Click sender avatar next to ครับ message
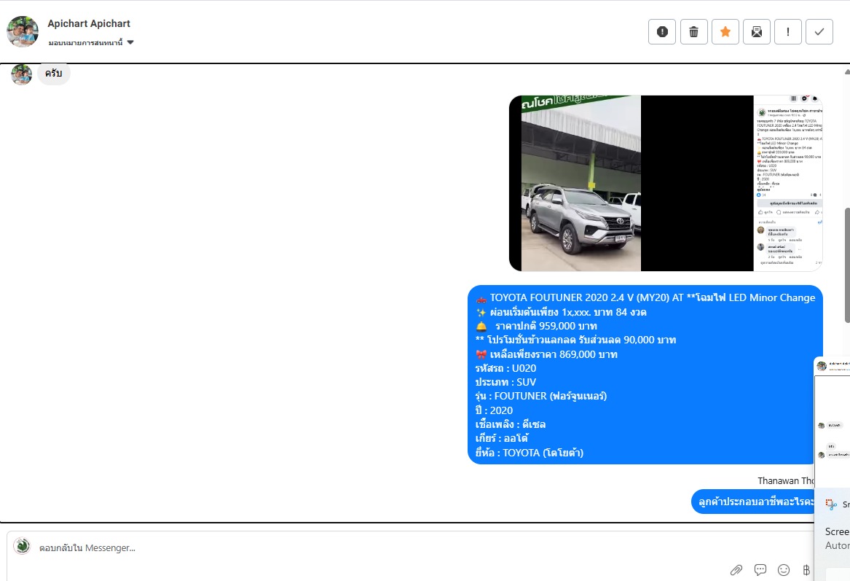This screenshot has height=581, width=850. 22,74
